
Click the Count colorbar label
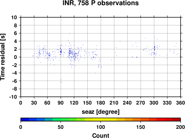101,135
